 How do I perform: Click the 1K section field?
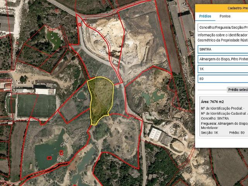222,69
